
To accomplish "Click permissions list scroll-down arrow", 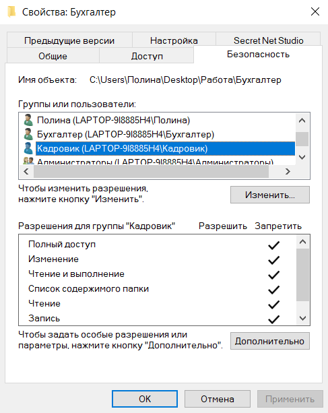I will tap(302, 318).
